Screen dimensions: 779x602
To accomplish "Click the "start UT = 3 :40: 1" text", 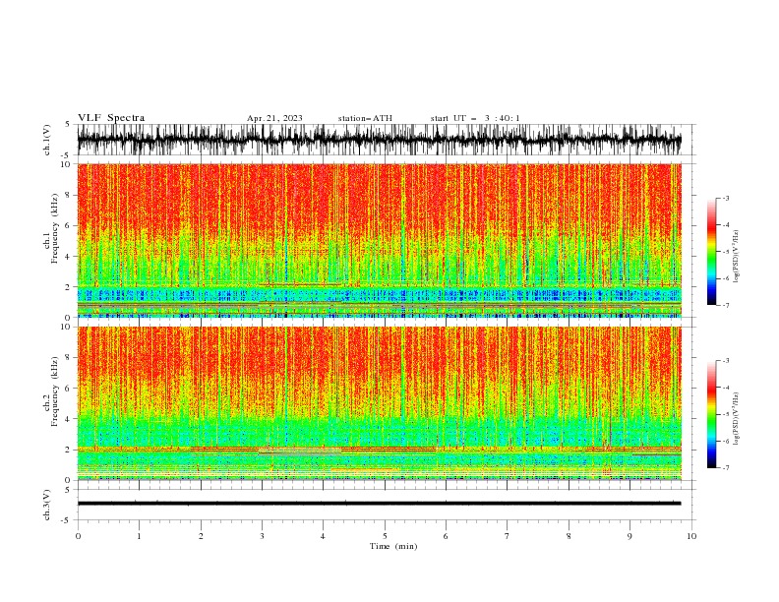I will 475,118.
